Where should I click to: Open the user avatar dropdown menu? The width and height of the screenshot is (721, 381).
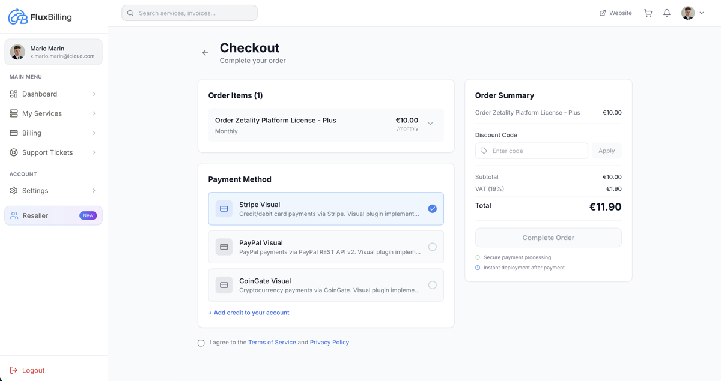click(x=688, y=13)
